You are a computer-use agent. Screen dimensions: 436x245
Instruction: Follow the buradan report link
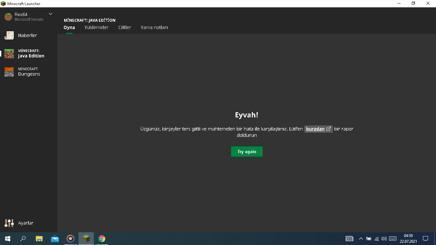(318, 129)
